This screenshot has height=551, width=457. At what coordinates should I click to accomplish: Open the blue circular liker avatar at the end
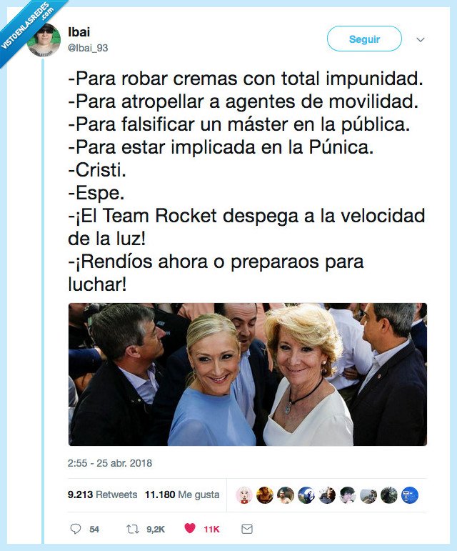coord(410,495)
